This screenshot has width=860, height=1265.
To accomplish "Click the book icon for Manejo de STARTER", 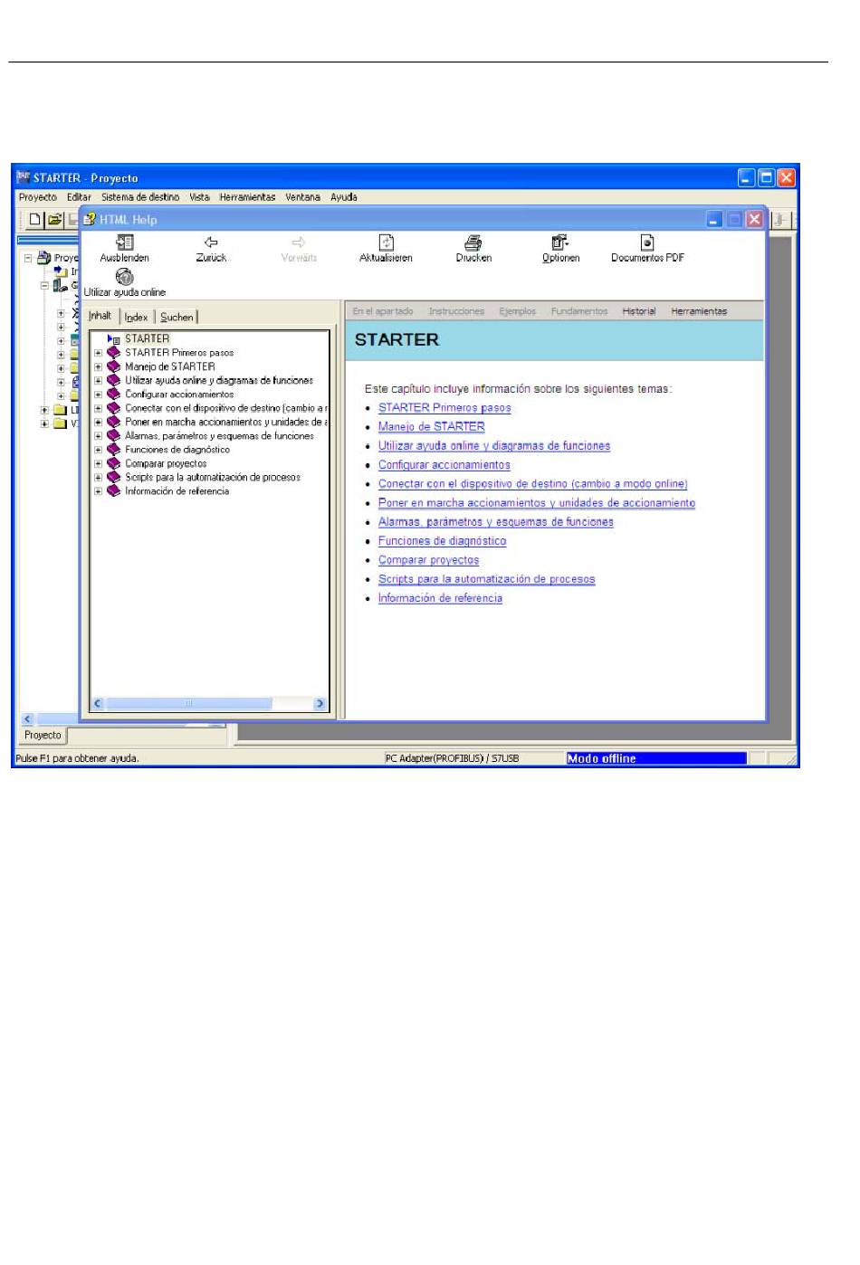I will click(x=114, y=366).
